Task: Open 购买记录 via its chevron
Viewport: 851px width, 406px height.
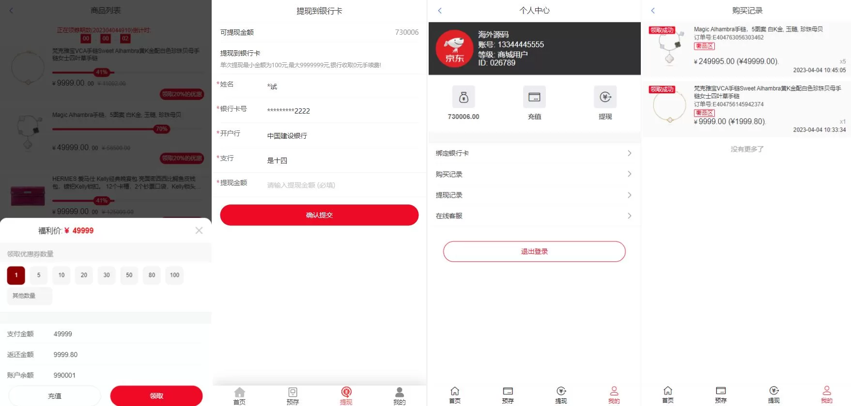Action: coord(629,174)
